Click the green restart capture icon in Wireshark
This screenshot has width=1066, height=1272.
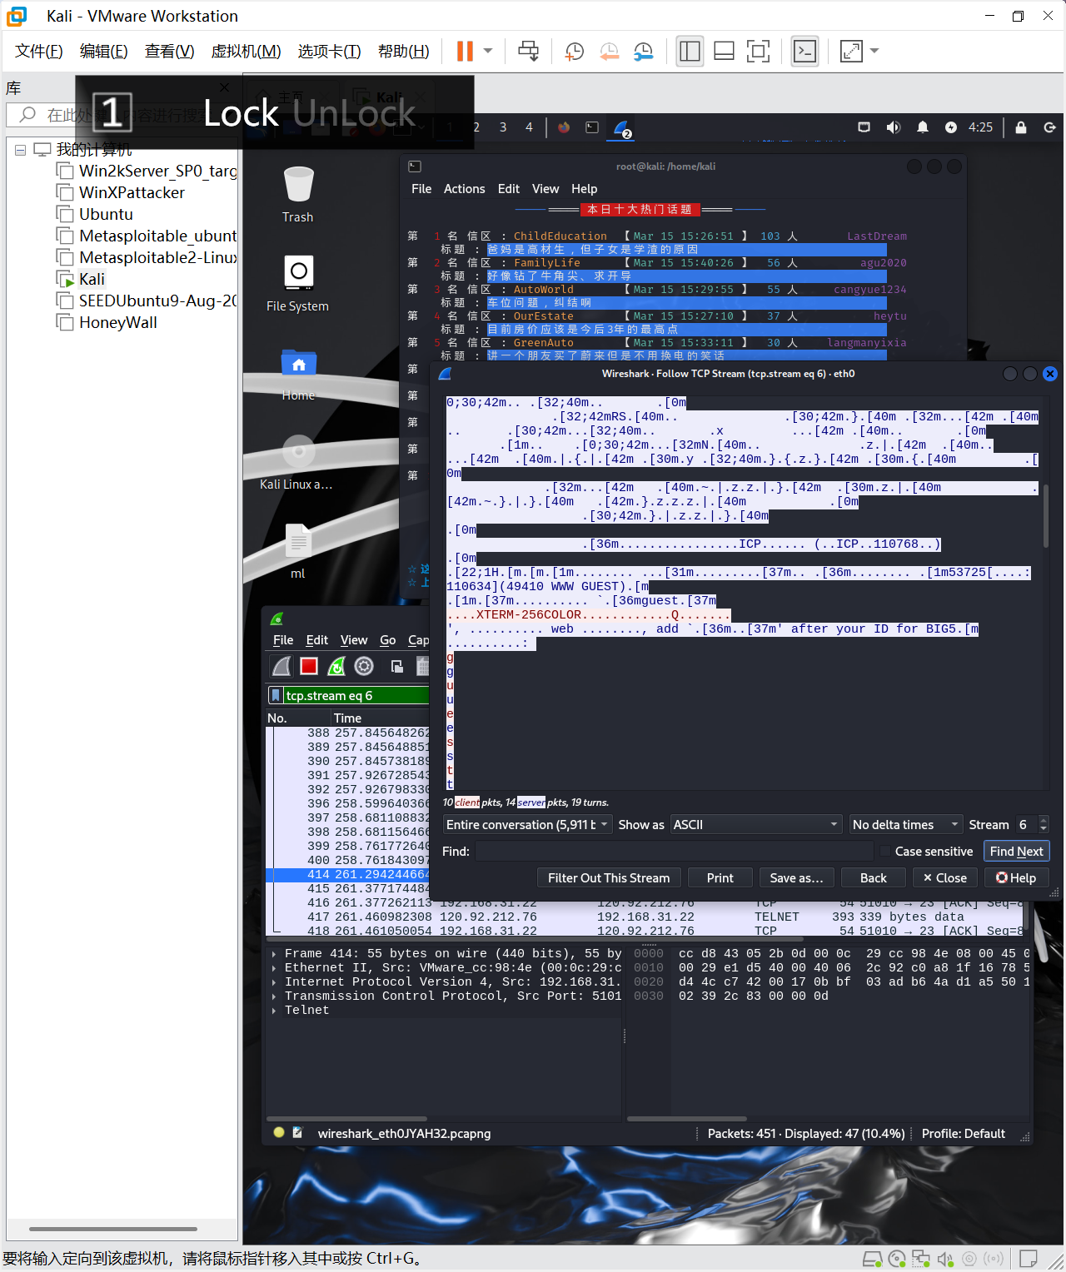click(x=336, y=666)
